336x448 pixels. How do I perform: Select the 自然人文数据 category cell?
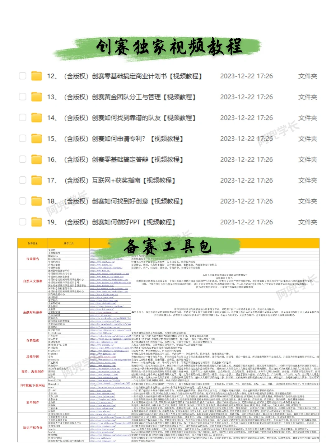[33, 281]
